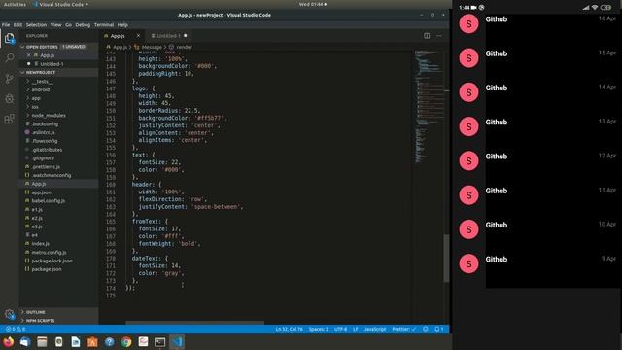Screen dimensions: 622x350
Task: Open the Terminal from the taskbar
Action: click(159, 341)
